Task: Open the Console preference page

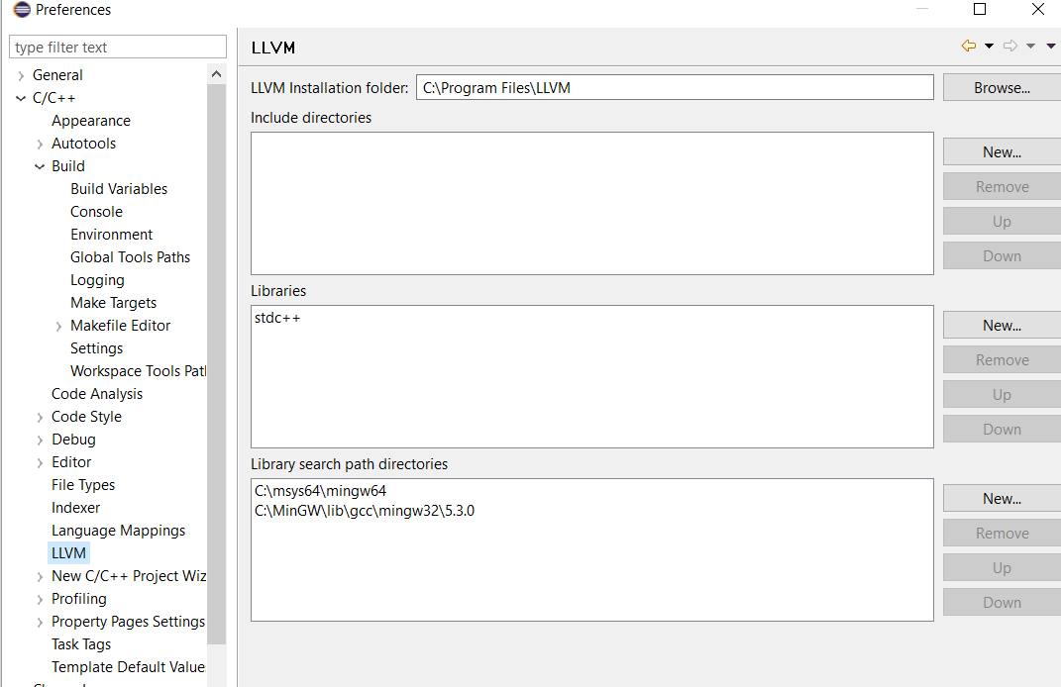Action: coord(96,212)
